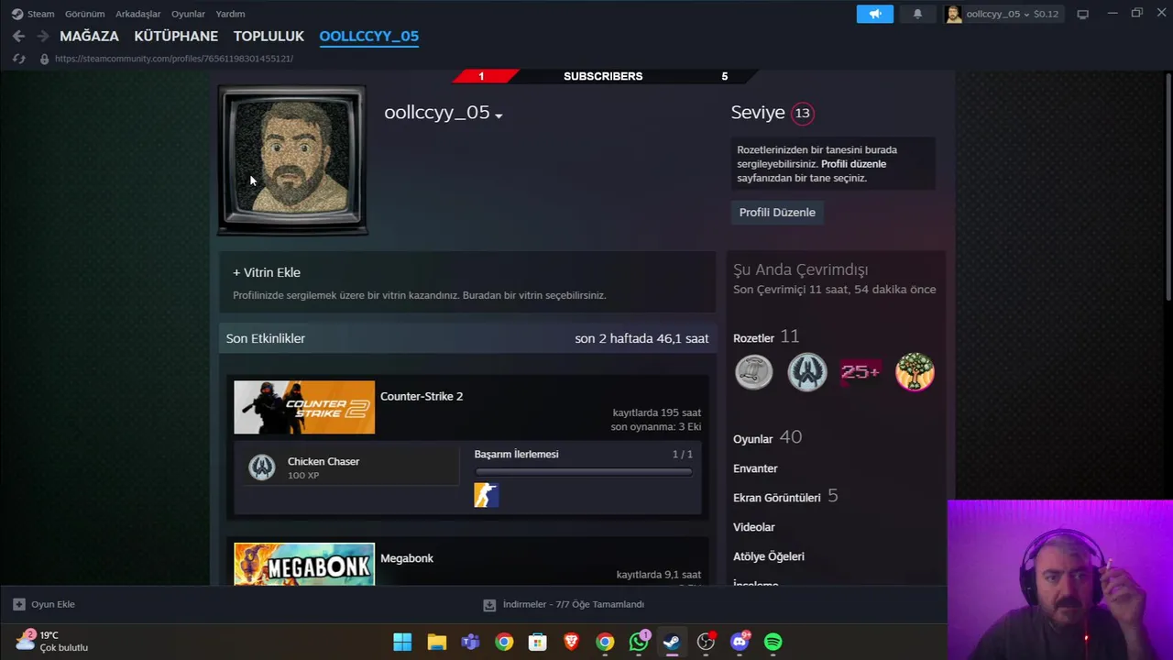Open the Arkadaşlar menu

(137, 14)
